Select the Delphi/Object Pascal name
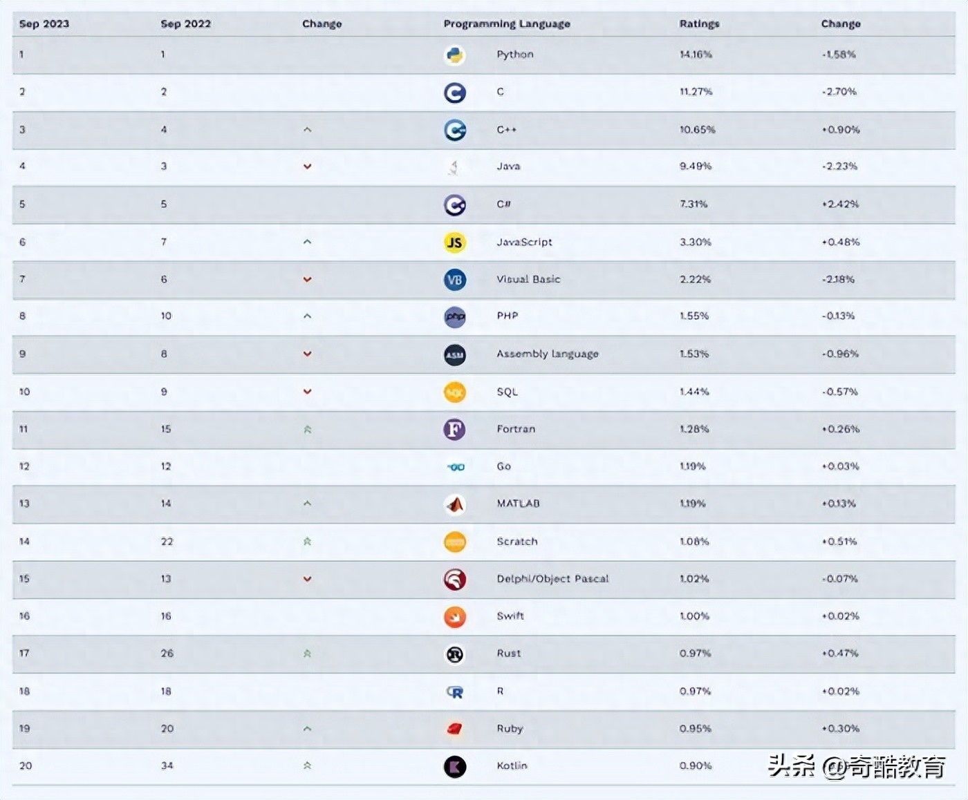This screenshot has height=800, width=968. pyautogui.click(x=552, y=579)
